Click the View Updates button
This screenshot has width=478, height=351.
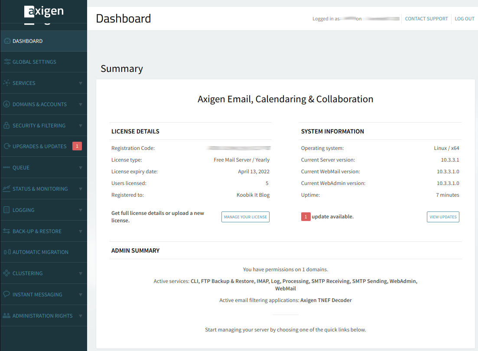click(443, 217)
